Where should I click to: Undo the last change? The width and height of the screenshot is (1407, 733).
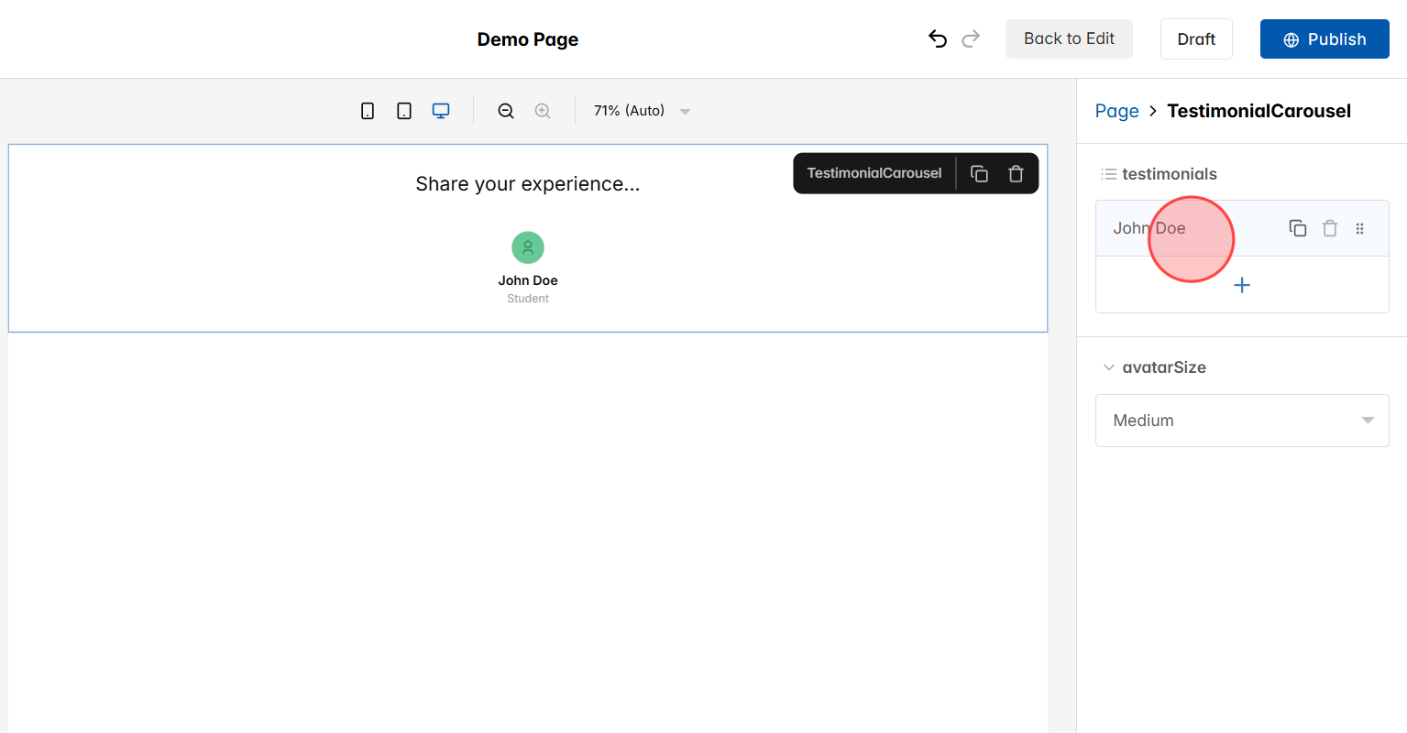pos(937,38)
